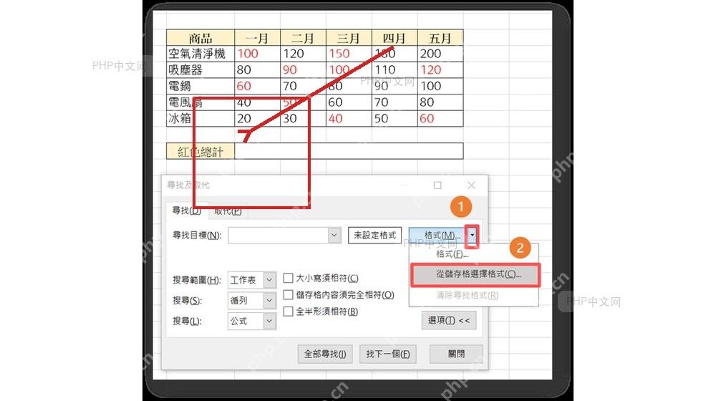Enable 大小寫須相符(C) checkbox
The width and height of the screenshot is (716, 401).
288,278
